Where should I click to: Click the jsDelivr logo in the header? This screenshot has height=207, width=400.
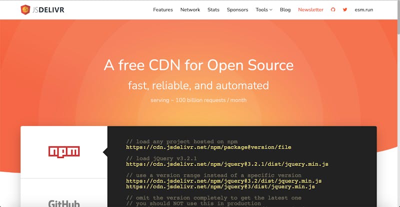42,9
